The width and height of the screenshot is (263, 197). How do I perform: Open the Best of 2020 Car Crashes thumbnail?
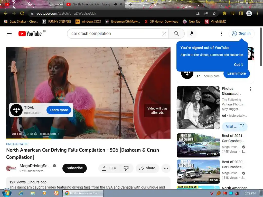[x=198, y=172]
